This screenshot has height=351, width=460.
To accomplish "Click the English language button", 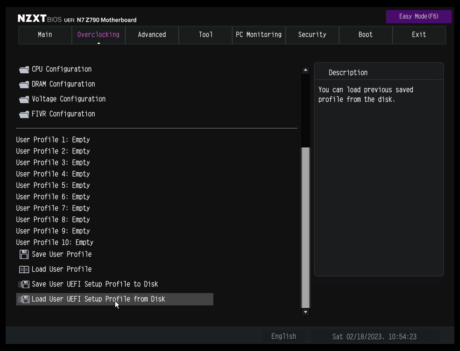I will (283, 337).
